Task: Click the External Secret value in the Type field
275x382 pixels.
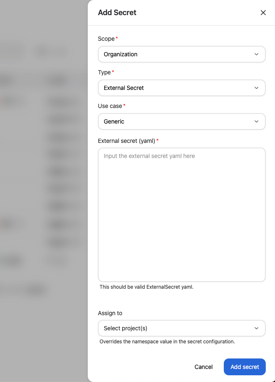Action: pyautogui.click(x=124, y=88)
